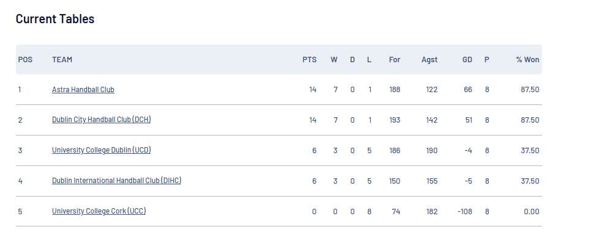602x235 pixels.
Task: Click the L column header
Action: tap(369, 60)
